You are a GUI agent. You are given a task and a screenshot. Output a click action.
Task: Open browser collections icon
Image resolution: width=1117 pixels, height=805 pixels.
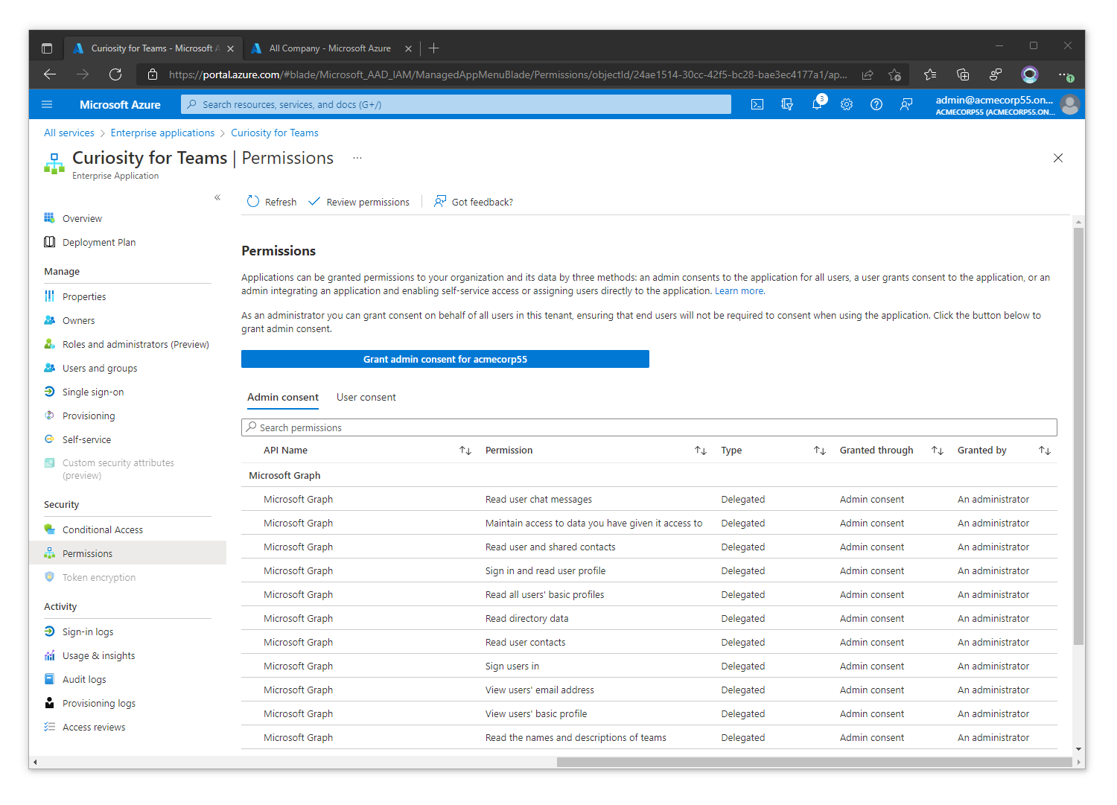point(963,74)
